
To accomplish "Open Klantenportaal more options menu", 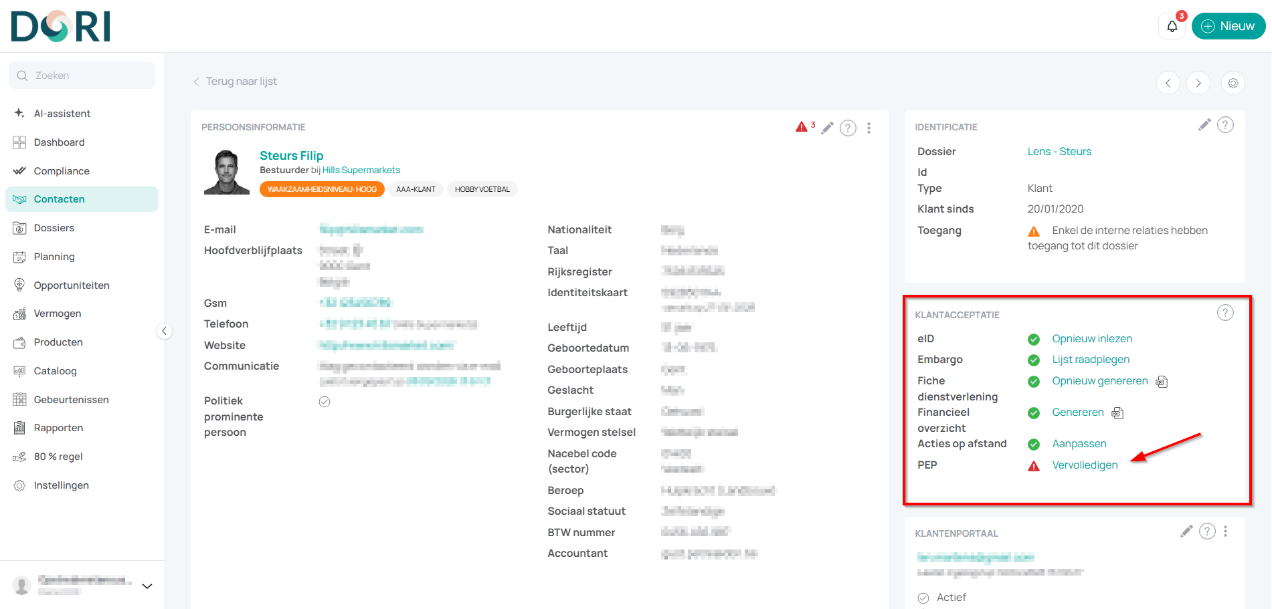I will (1225, 531).
